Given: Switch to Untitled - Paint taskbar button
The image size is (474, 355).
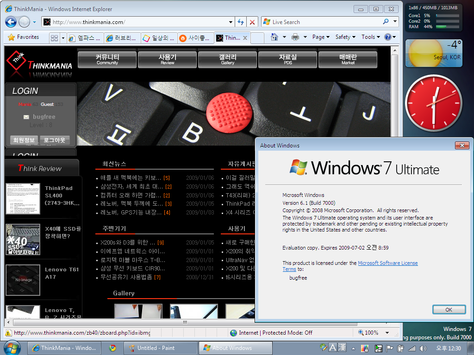Looking at the screenshot, I should coord(161,348).
